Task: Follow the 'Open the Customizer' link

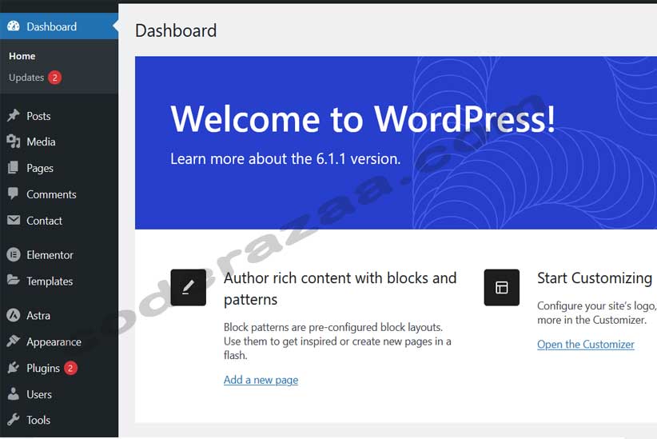Action: [x=585, y=344]
